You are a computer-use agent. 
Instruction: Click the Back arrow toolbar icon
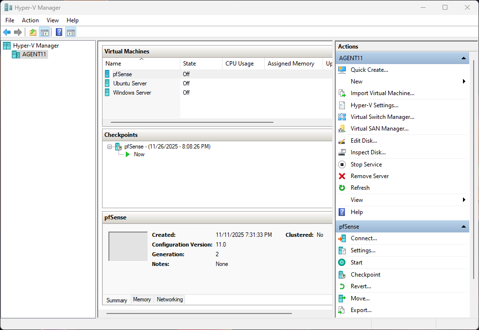coord(7,33)
